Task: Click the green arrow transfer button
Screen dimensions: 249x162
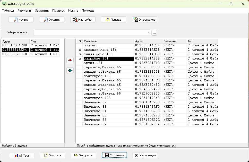Action: tap(70, 70)
